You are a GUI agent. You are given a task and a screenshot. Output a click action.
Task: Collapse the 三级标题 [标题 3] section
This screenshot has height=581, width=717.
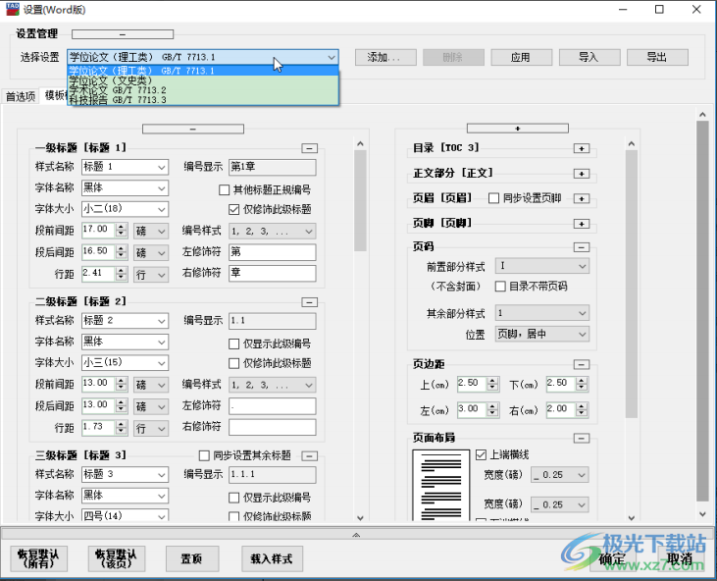click(310, 456)
